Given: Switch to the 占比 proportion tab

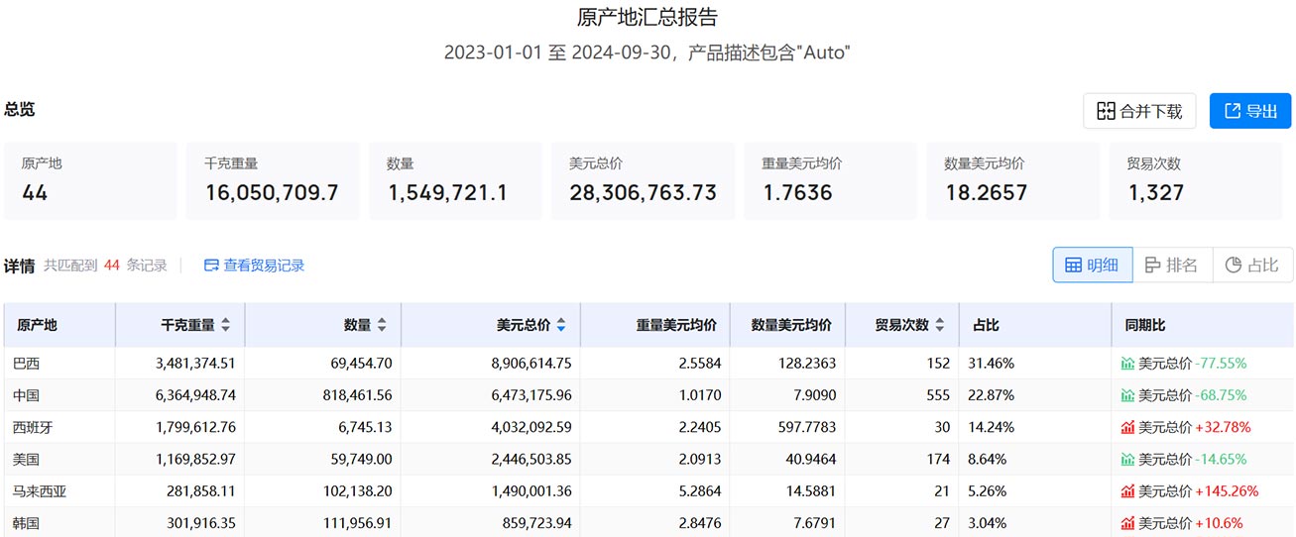Looking at the screenshot, I should coord(1252,266).
